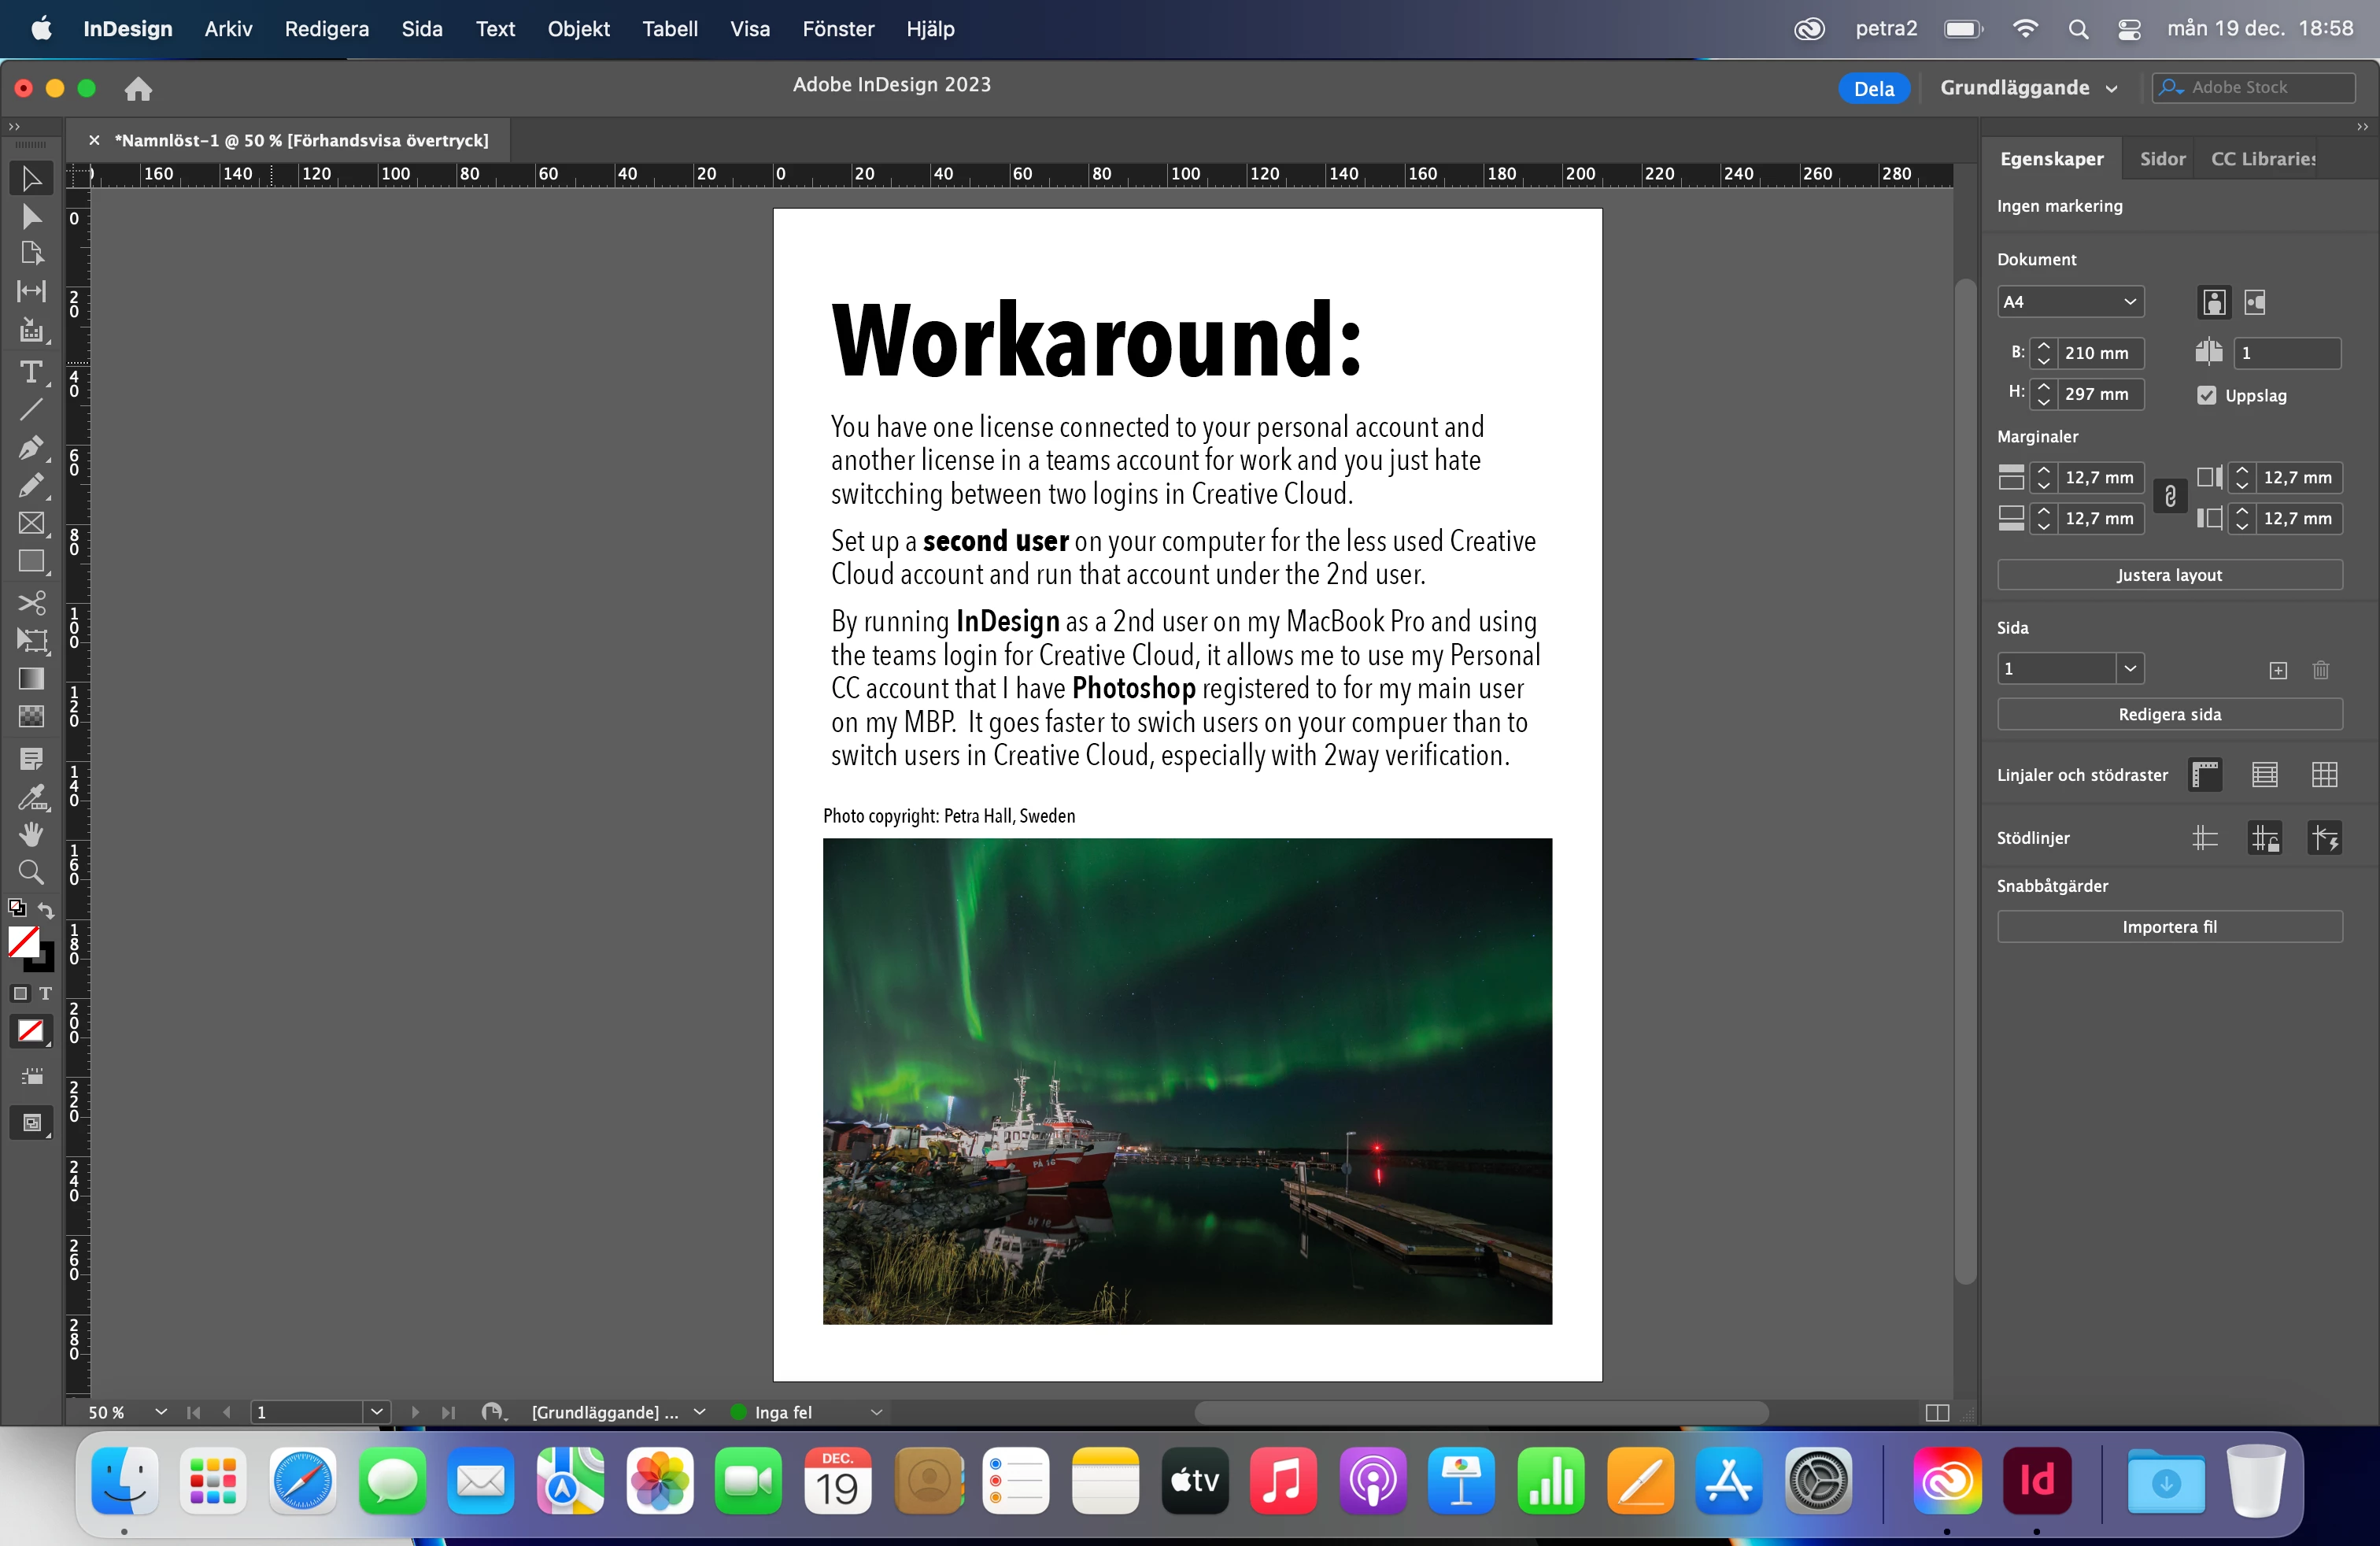This screenshot has width=2380, height=1546.
Task: Expand the Grundläggande workspace dropdown
Action: click(x=2028, y=88)
